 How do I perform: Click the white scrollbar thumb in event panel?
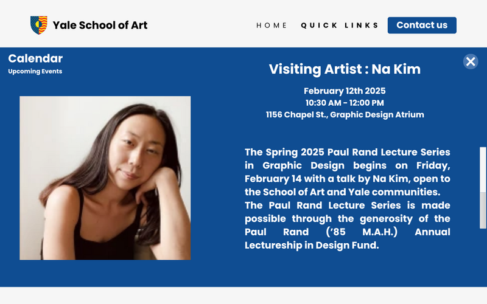[483, 169]
